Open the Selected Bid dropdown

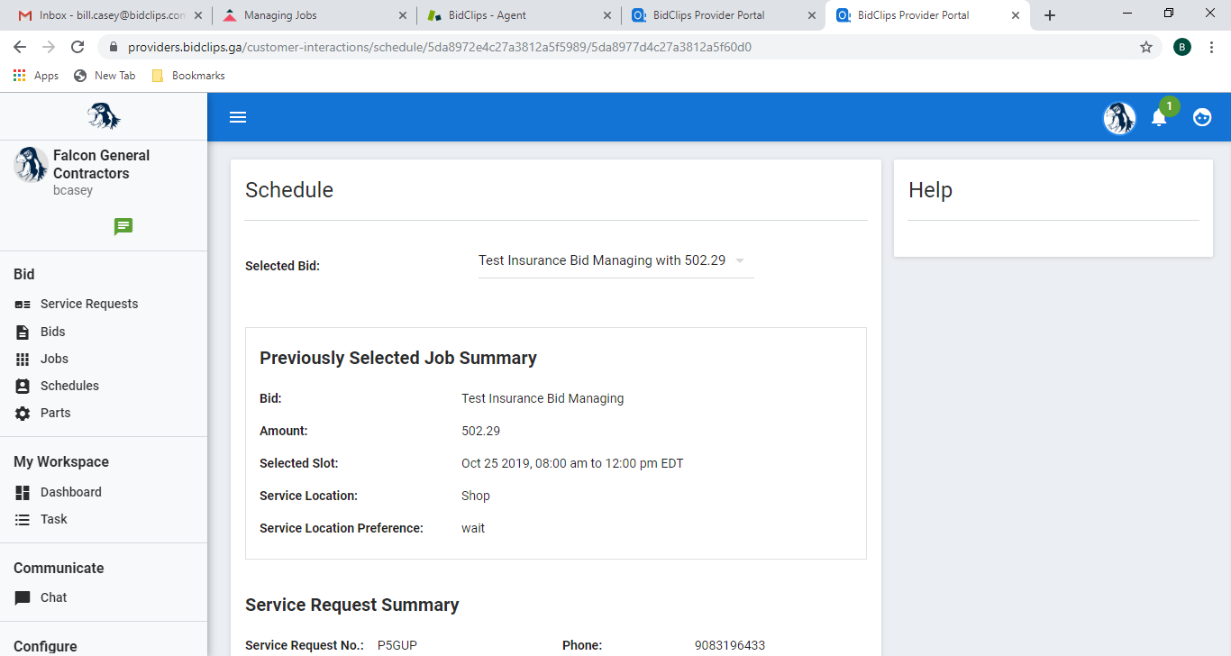click(615, 260)
